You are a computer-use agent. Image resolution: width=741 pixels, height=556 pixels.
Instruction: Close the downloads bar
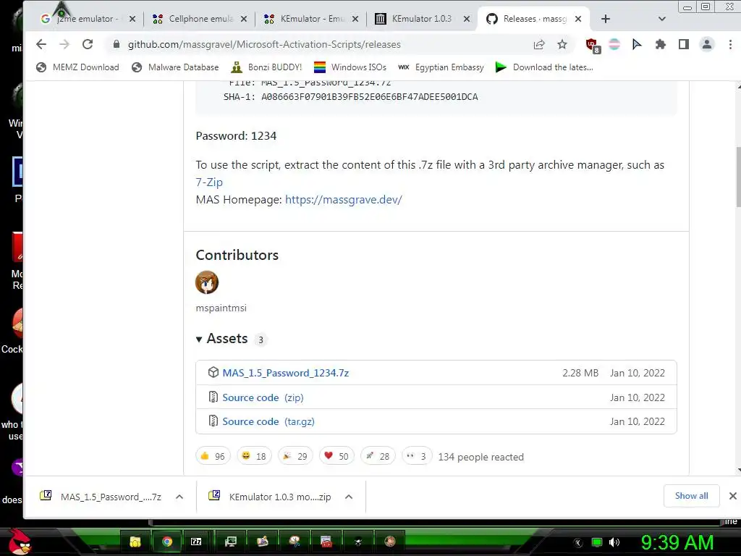[x=732, y=496]
